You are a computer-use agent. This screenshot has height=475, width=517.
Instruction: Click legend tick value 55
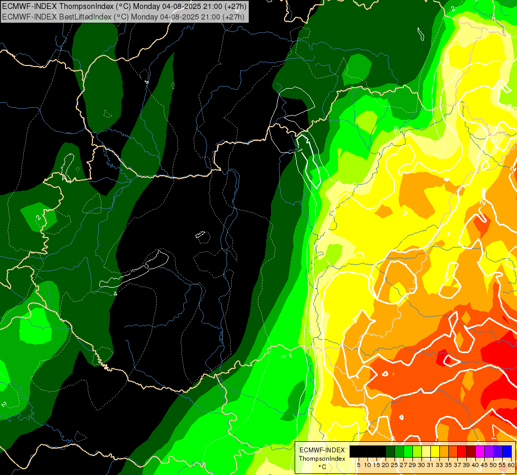point(502,465)
